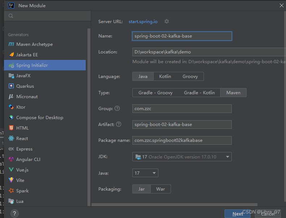Select the Vue.js generator entry
Screen dimensions: 286x218
tap(45, 170)
